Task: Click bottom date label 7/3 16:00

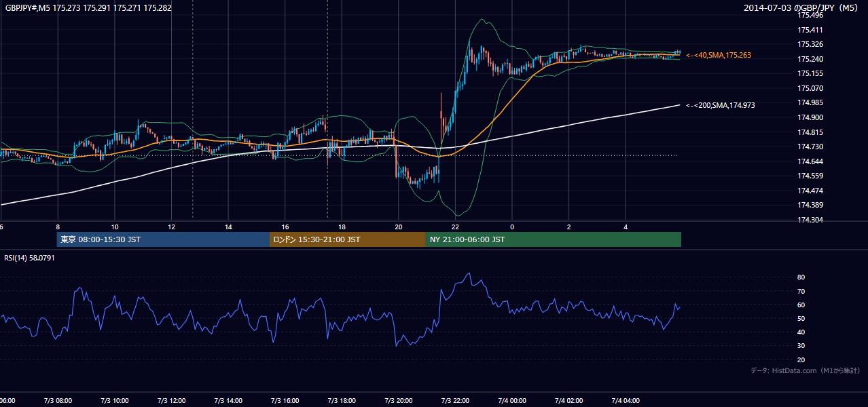Action: [x=285, y=401]
